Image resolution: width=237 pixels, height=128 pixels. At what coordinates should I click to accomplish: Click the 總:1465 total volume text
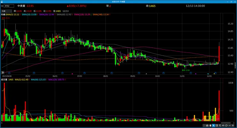(151, 6)
